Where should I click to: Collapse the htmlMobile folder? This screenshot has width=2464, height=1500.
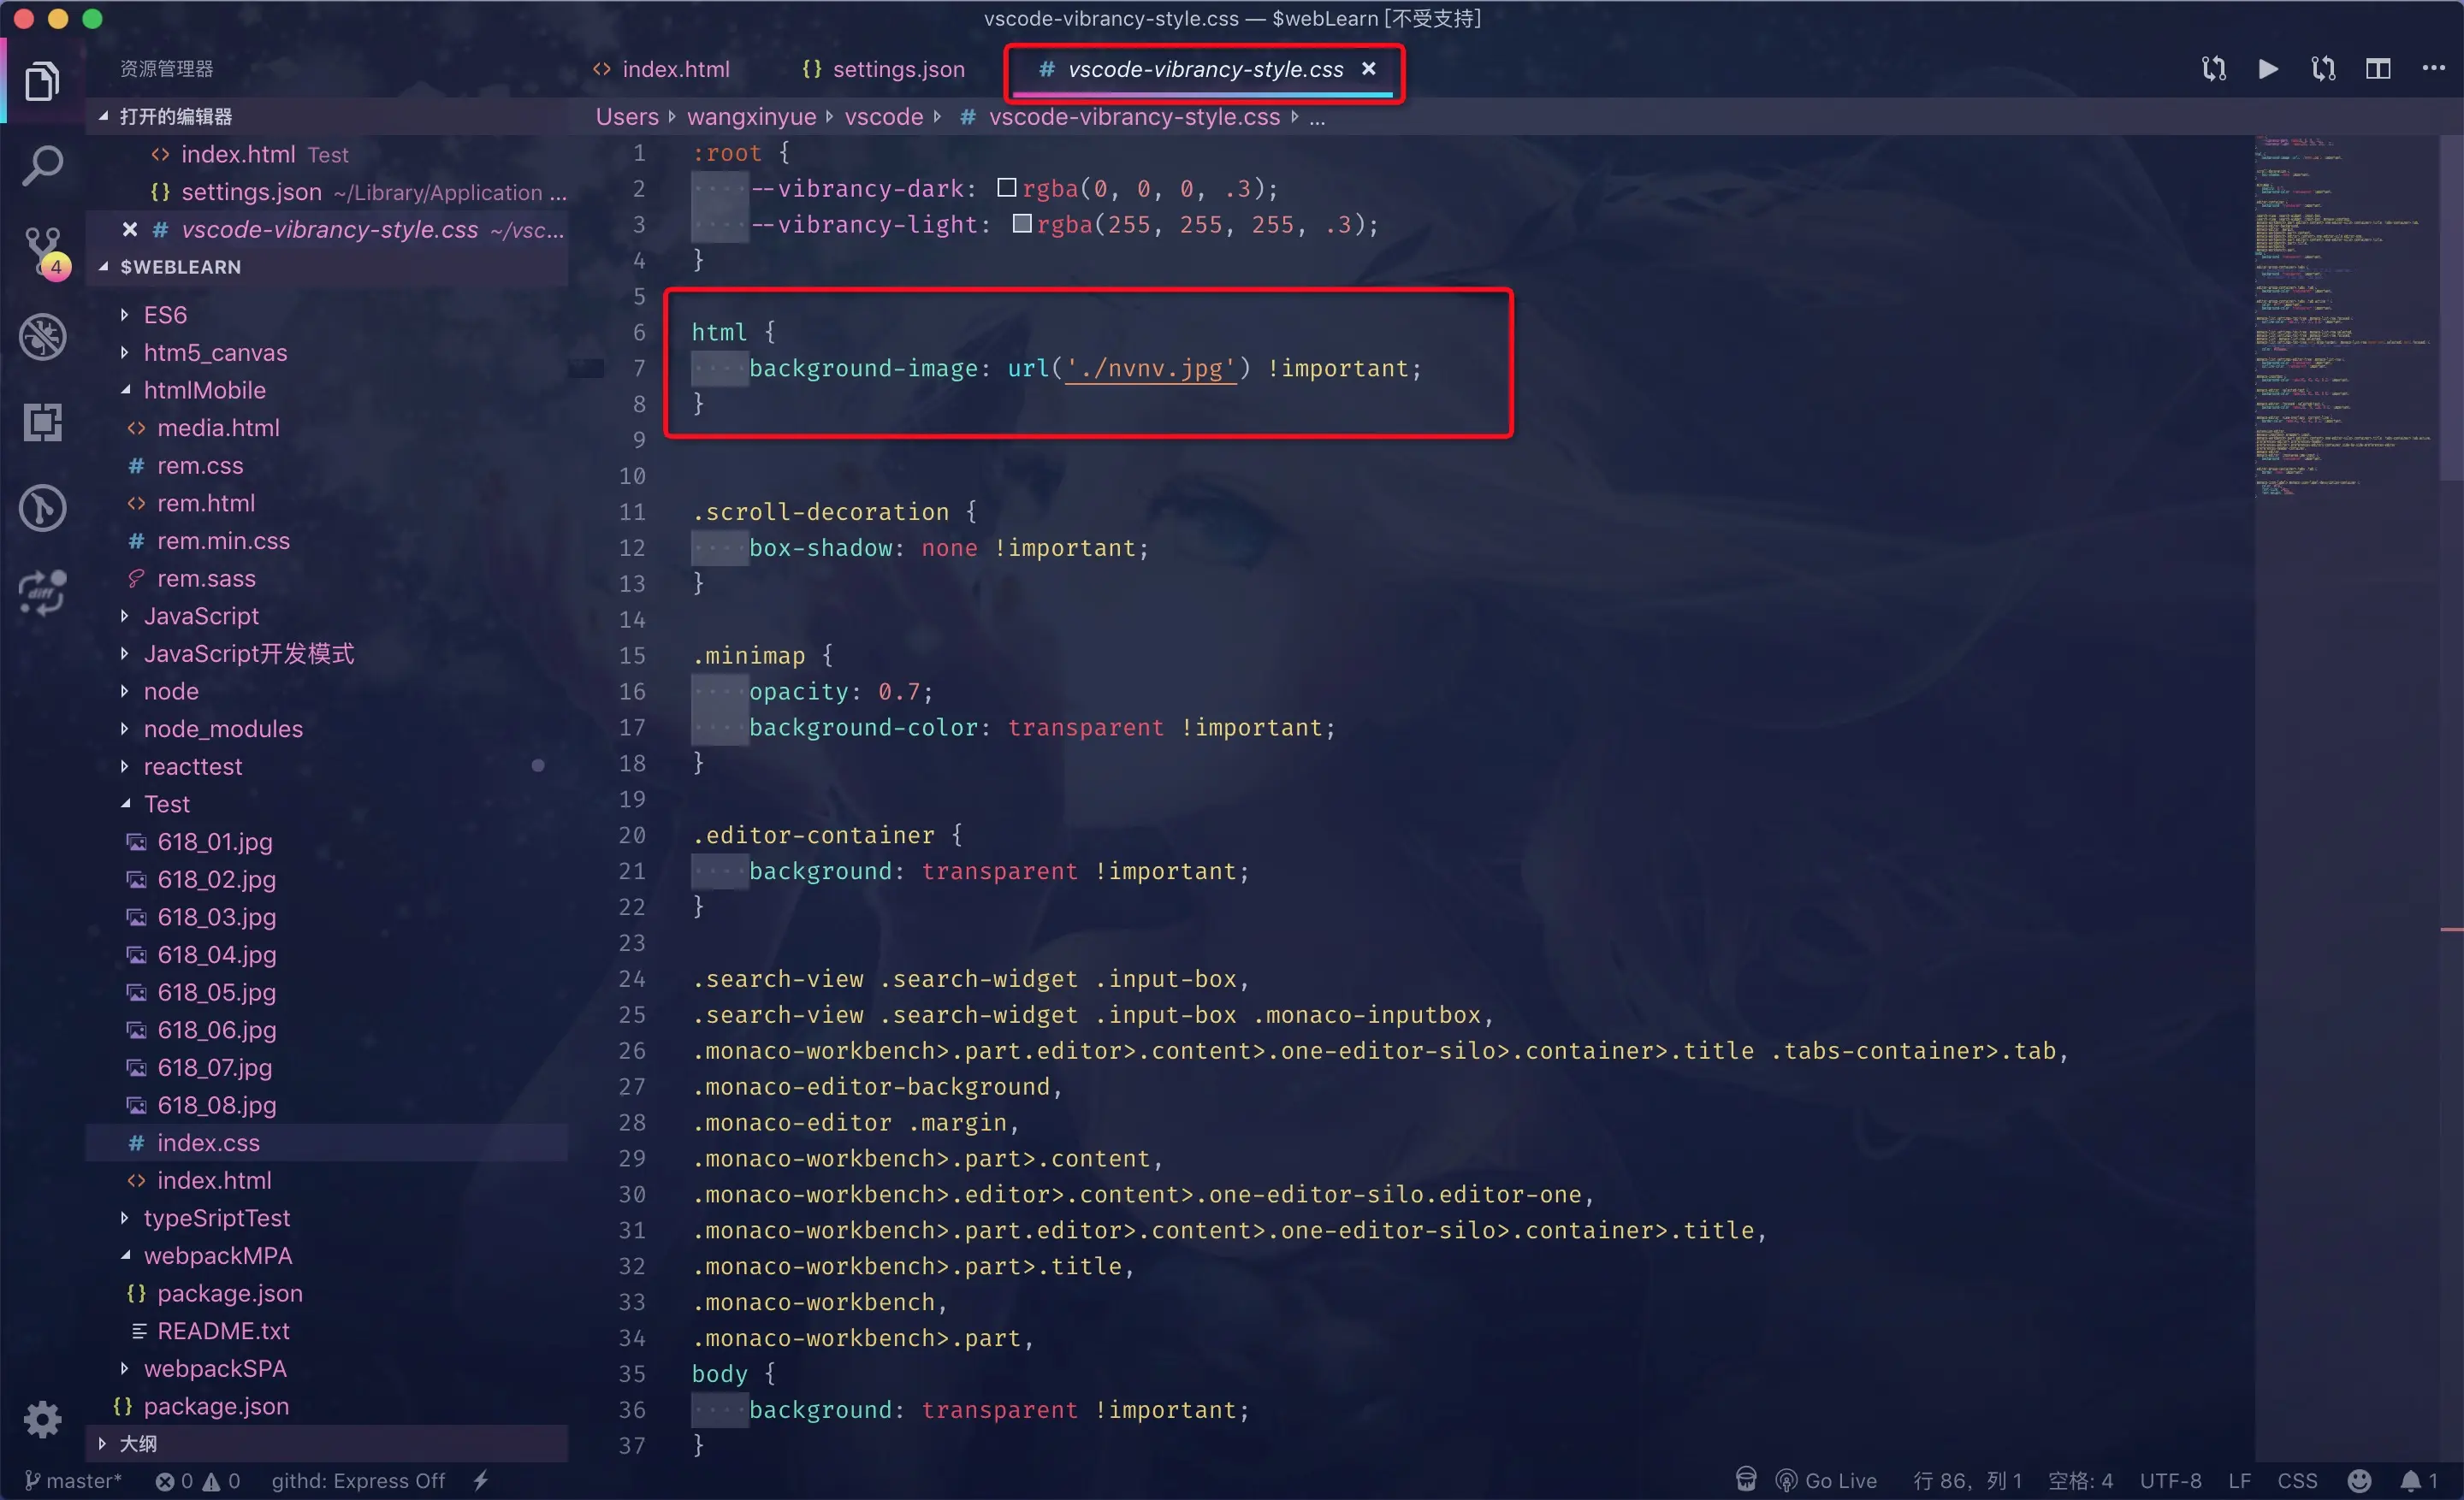(204, 390)
